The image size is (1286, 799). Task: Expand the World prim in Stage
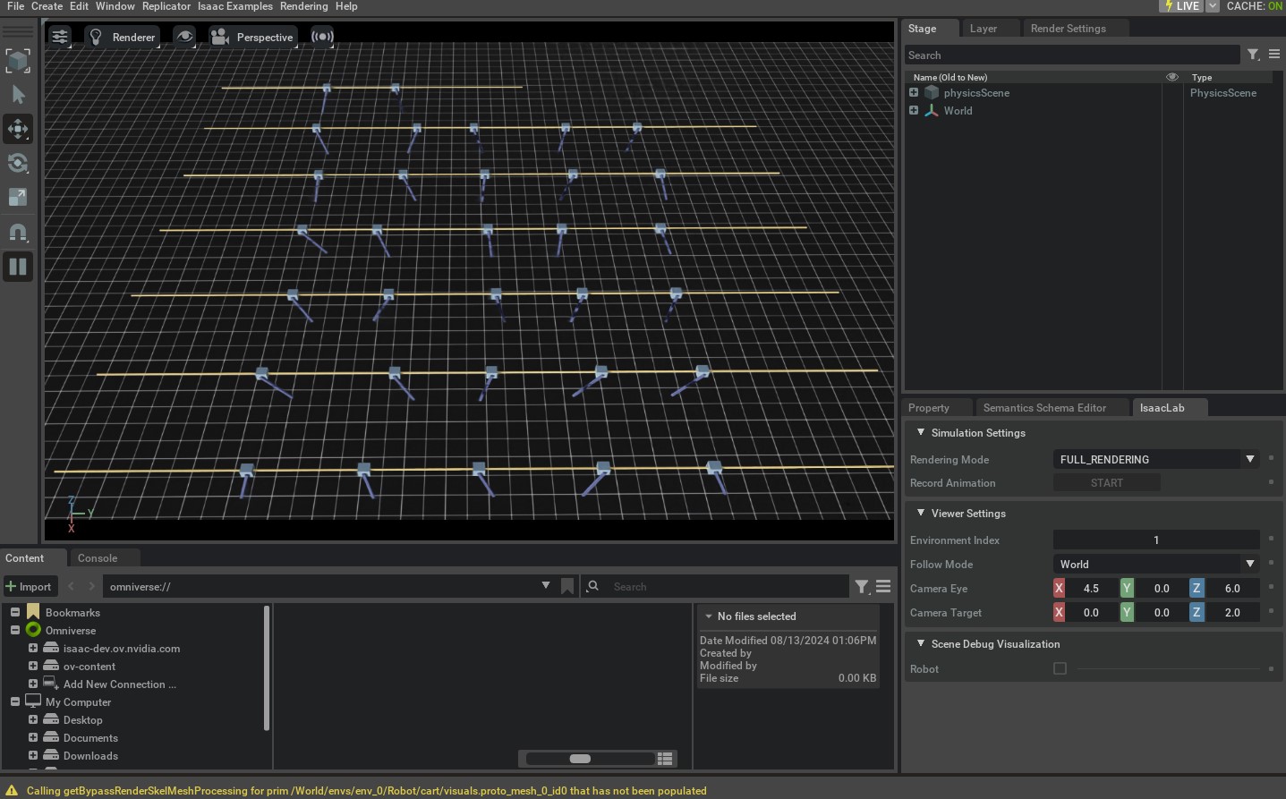click(x=914, y=111)
